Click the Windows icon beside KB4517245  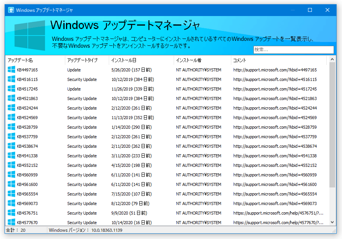[11, 89]
